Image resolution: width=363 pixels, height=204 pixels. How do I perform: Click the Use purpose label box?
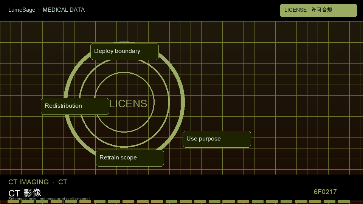tap(217, 139)
